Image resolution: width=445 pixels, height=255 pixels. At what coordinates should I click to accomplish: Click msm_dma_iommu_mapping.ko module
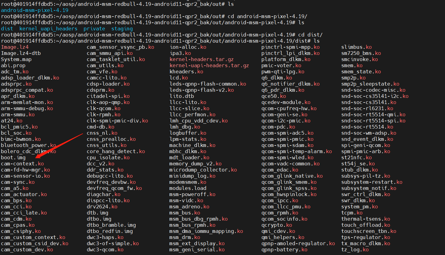coord(206,231)
